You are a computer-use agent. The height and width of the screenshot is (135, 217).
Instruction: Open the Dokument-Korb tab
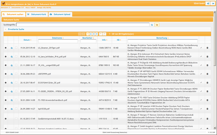click(x=37, y=14)
